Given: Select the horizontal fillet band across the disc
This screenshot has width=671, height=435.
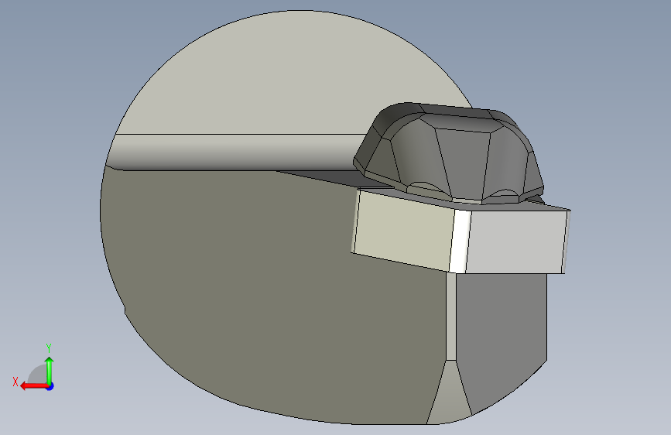Looking at the screenshot, I should point(235,152).
